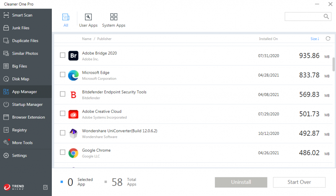Viewport: 336px width, 196px height.
Task: Click the Microsoft Edge app icon
Action: coord(73,75)
